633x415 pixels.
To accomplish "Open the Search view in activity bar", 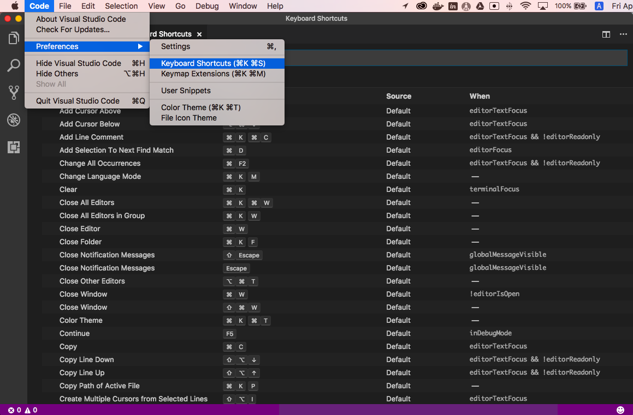I will pos(14,65).
